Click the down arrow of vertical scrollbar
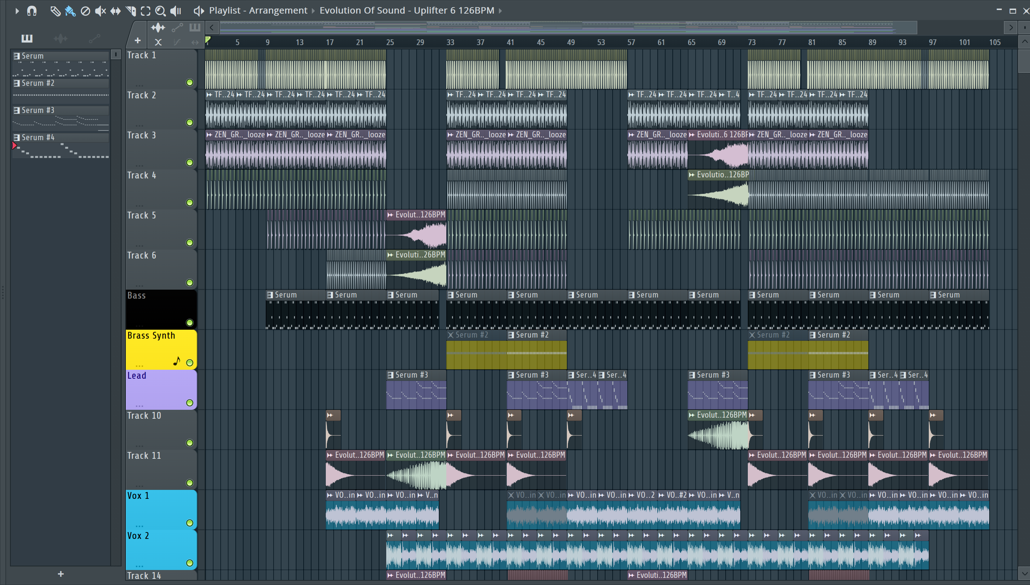Screen dimensions: 1030x585 coord(1024,572)
